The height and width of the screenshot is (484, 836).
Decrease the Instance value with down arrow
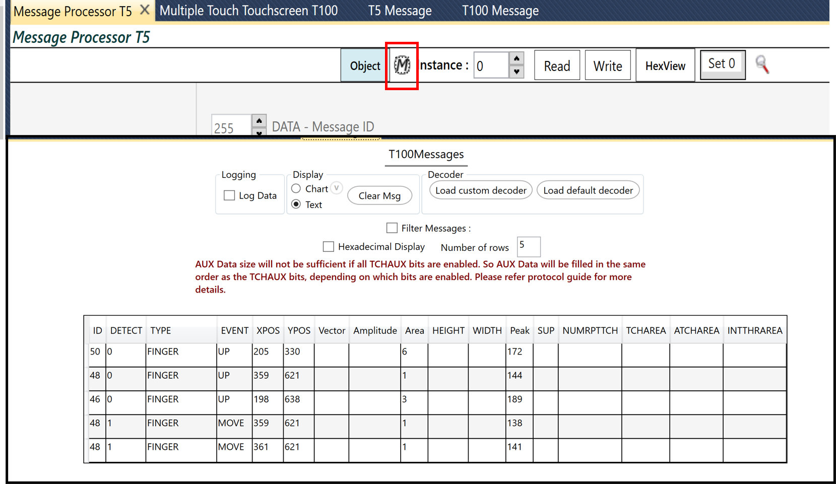pyautogui.click(x=517, y=72)
